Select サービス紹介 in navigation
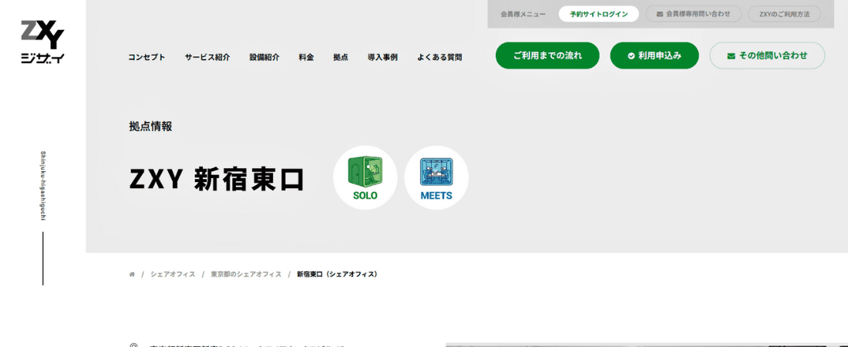 (207, 57)
